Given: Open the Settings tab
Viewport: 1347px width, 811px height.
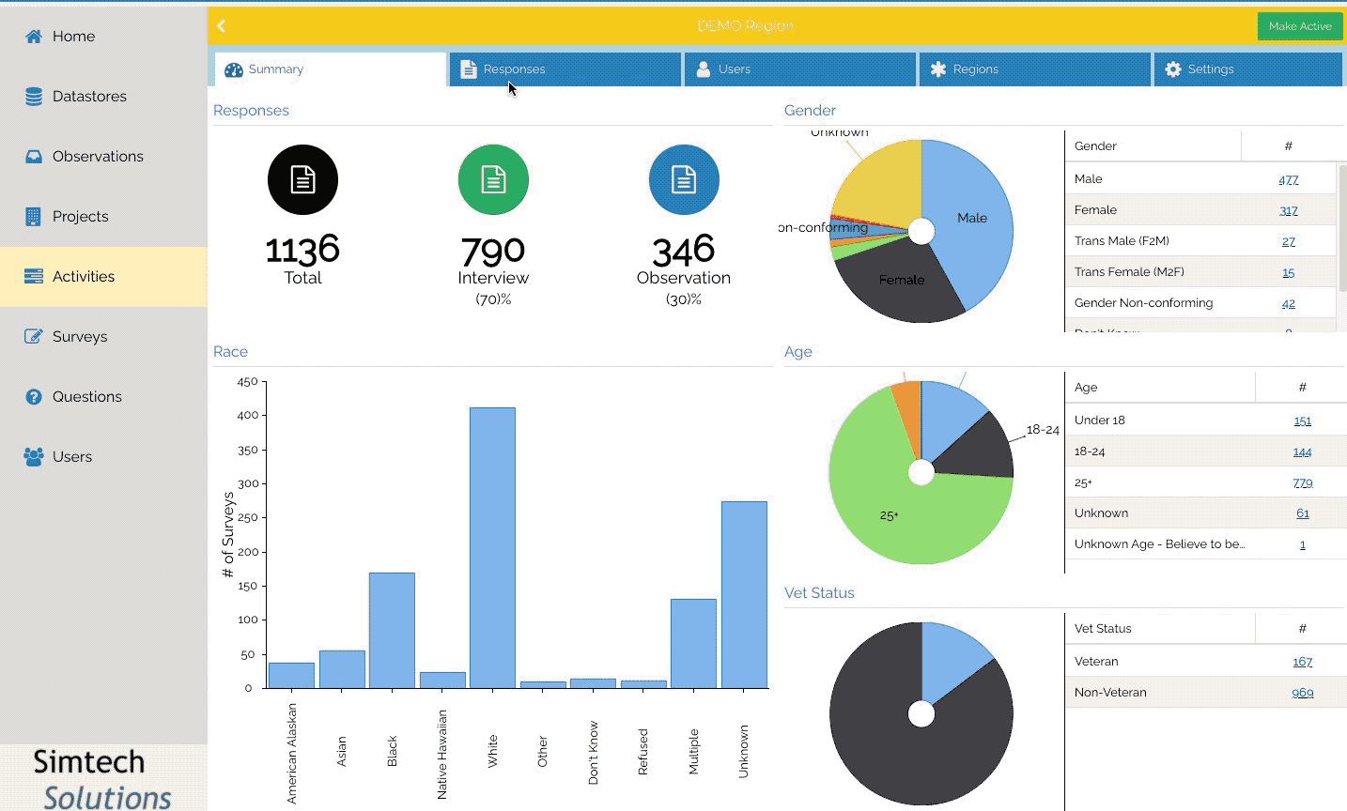Looking at the screenshot, I should tap(1247, 69).
